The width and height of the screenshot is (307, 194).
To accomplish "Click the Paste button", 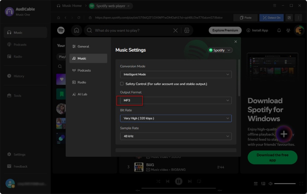I will pos(246,18).
